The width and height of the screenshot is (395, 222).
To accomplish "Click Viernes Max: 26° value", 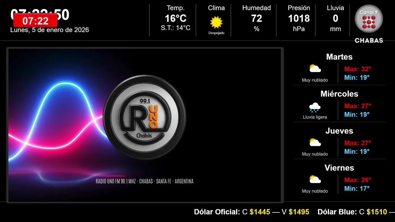I will coord(358,180).
